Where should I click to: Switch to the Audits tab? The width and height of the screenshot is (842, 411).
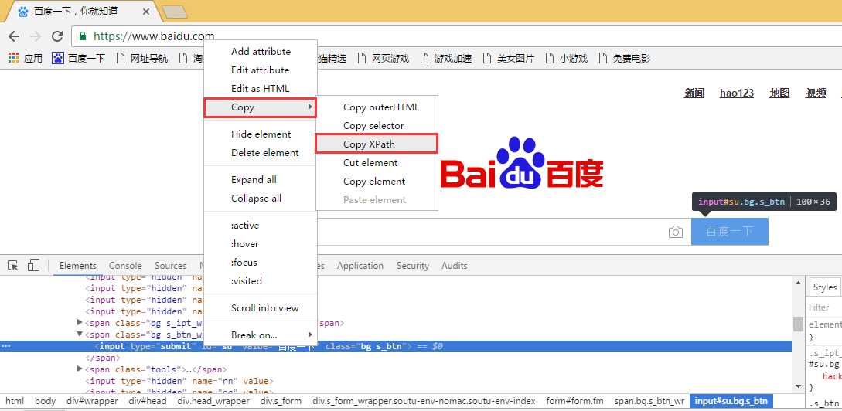tap(455, 266)
